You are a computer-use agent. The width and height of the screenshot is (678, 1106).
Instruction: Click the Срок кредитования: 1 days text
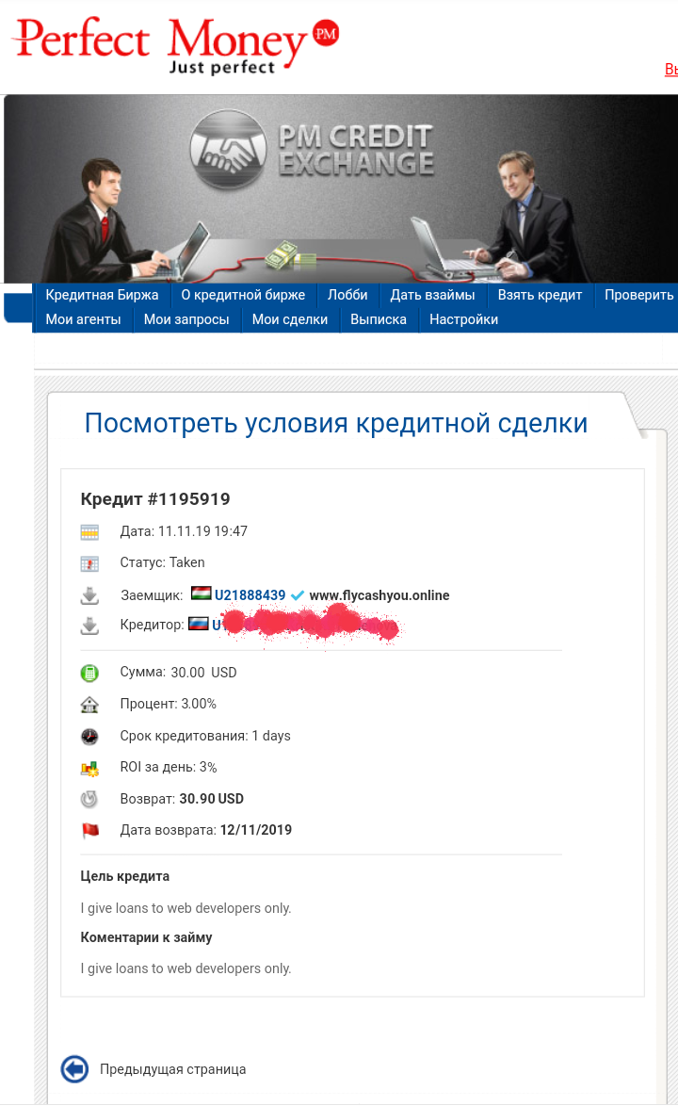tap(205, 736)
